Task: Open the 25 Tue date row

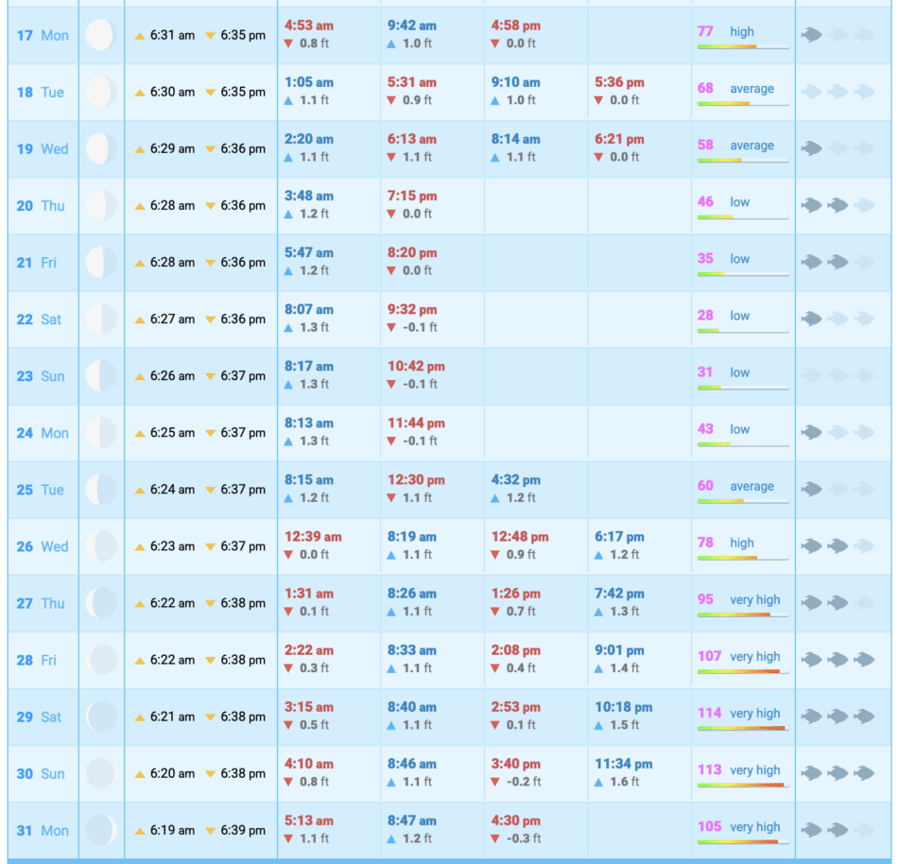Action: pyautogui.click(x=42, y=490)
